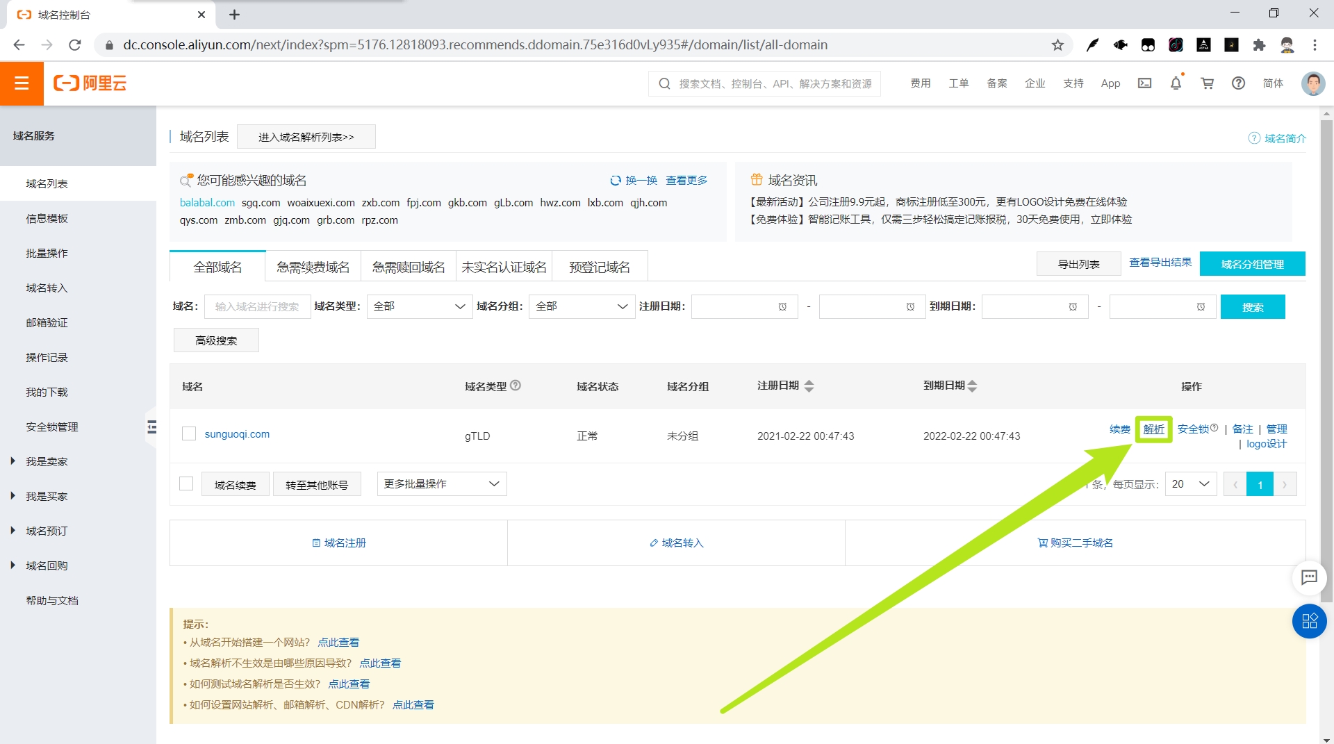The width and height of the screenshot is (1334, 744).
Task: Click the blue 搜索 button
Action: click(x=1253, y=306)
